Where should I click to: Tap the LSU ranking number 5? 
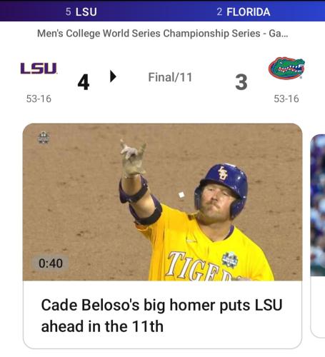tap(69, 12)
